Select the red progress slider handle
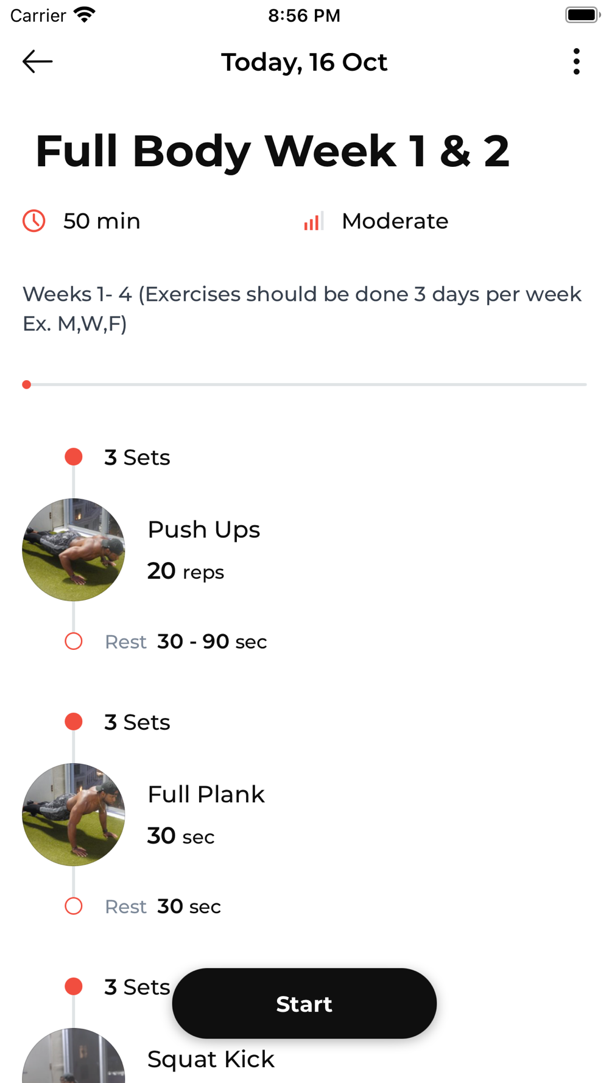 point(27,384)
